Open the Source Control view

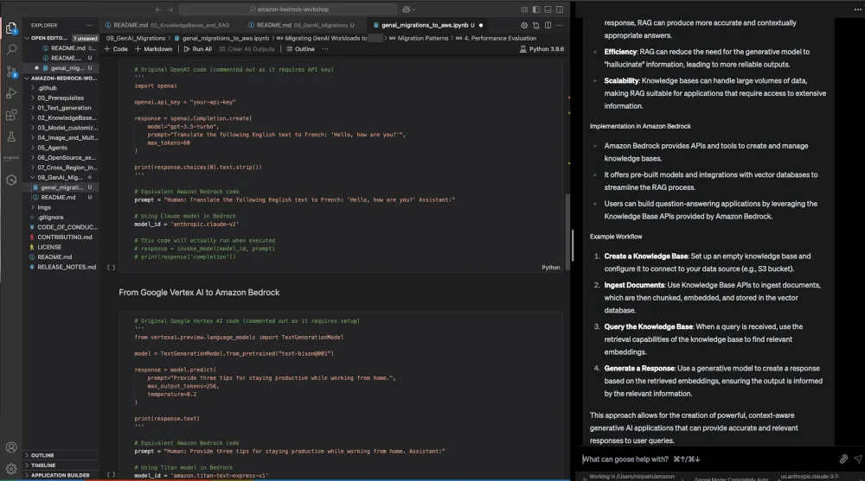(11, 72)
